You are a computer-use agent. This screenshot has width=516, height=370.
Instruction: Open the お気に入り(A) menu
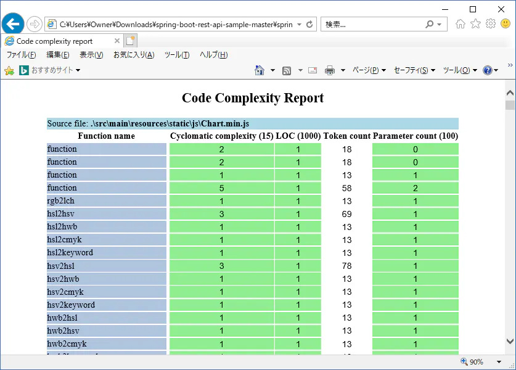[134, 55]
